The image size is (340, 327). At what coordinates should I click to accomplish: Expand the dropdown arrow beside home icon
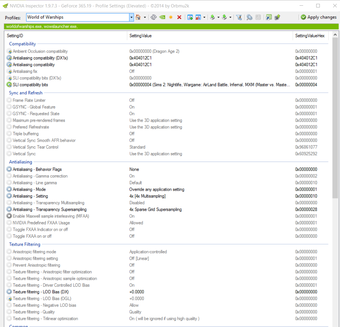click(145, 17)
